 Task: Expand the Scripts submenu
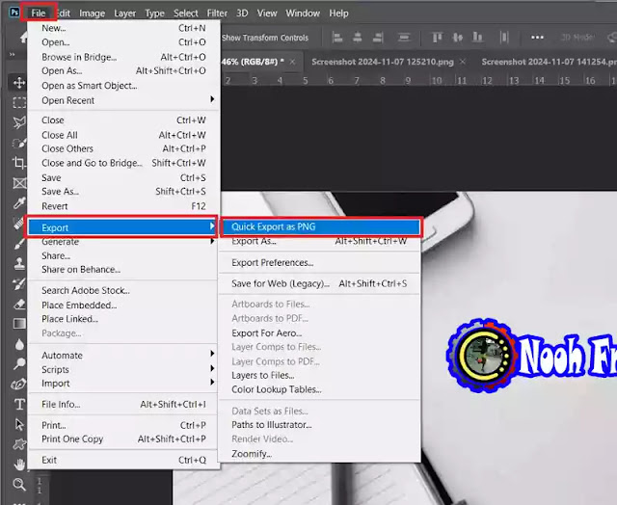(x=122, y=369)
